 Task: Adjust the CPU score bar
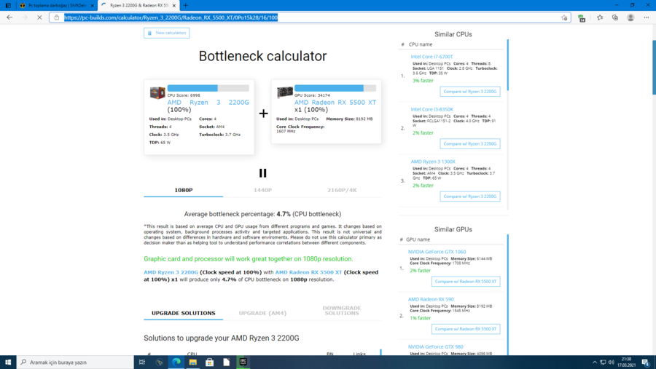(x=208, y=88)
